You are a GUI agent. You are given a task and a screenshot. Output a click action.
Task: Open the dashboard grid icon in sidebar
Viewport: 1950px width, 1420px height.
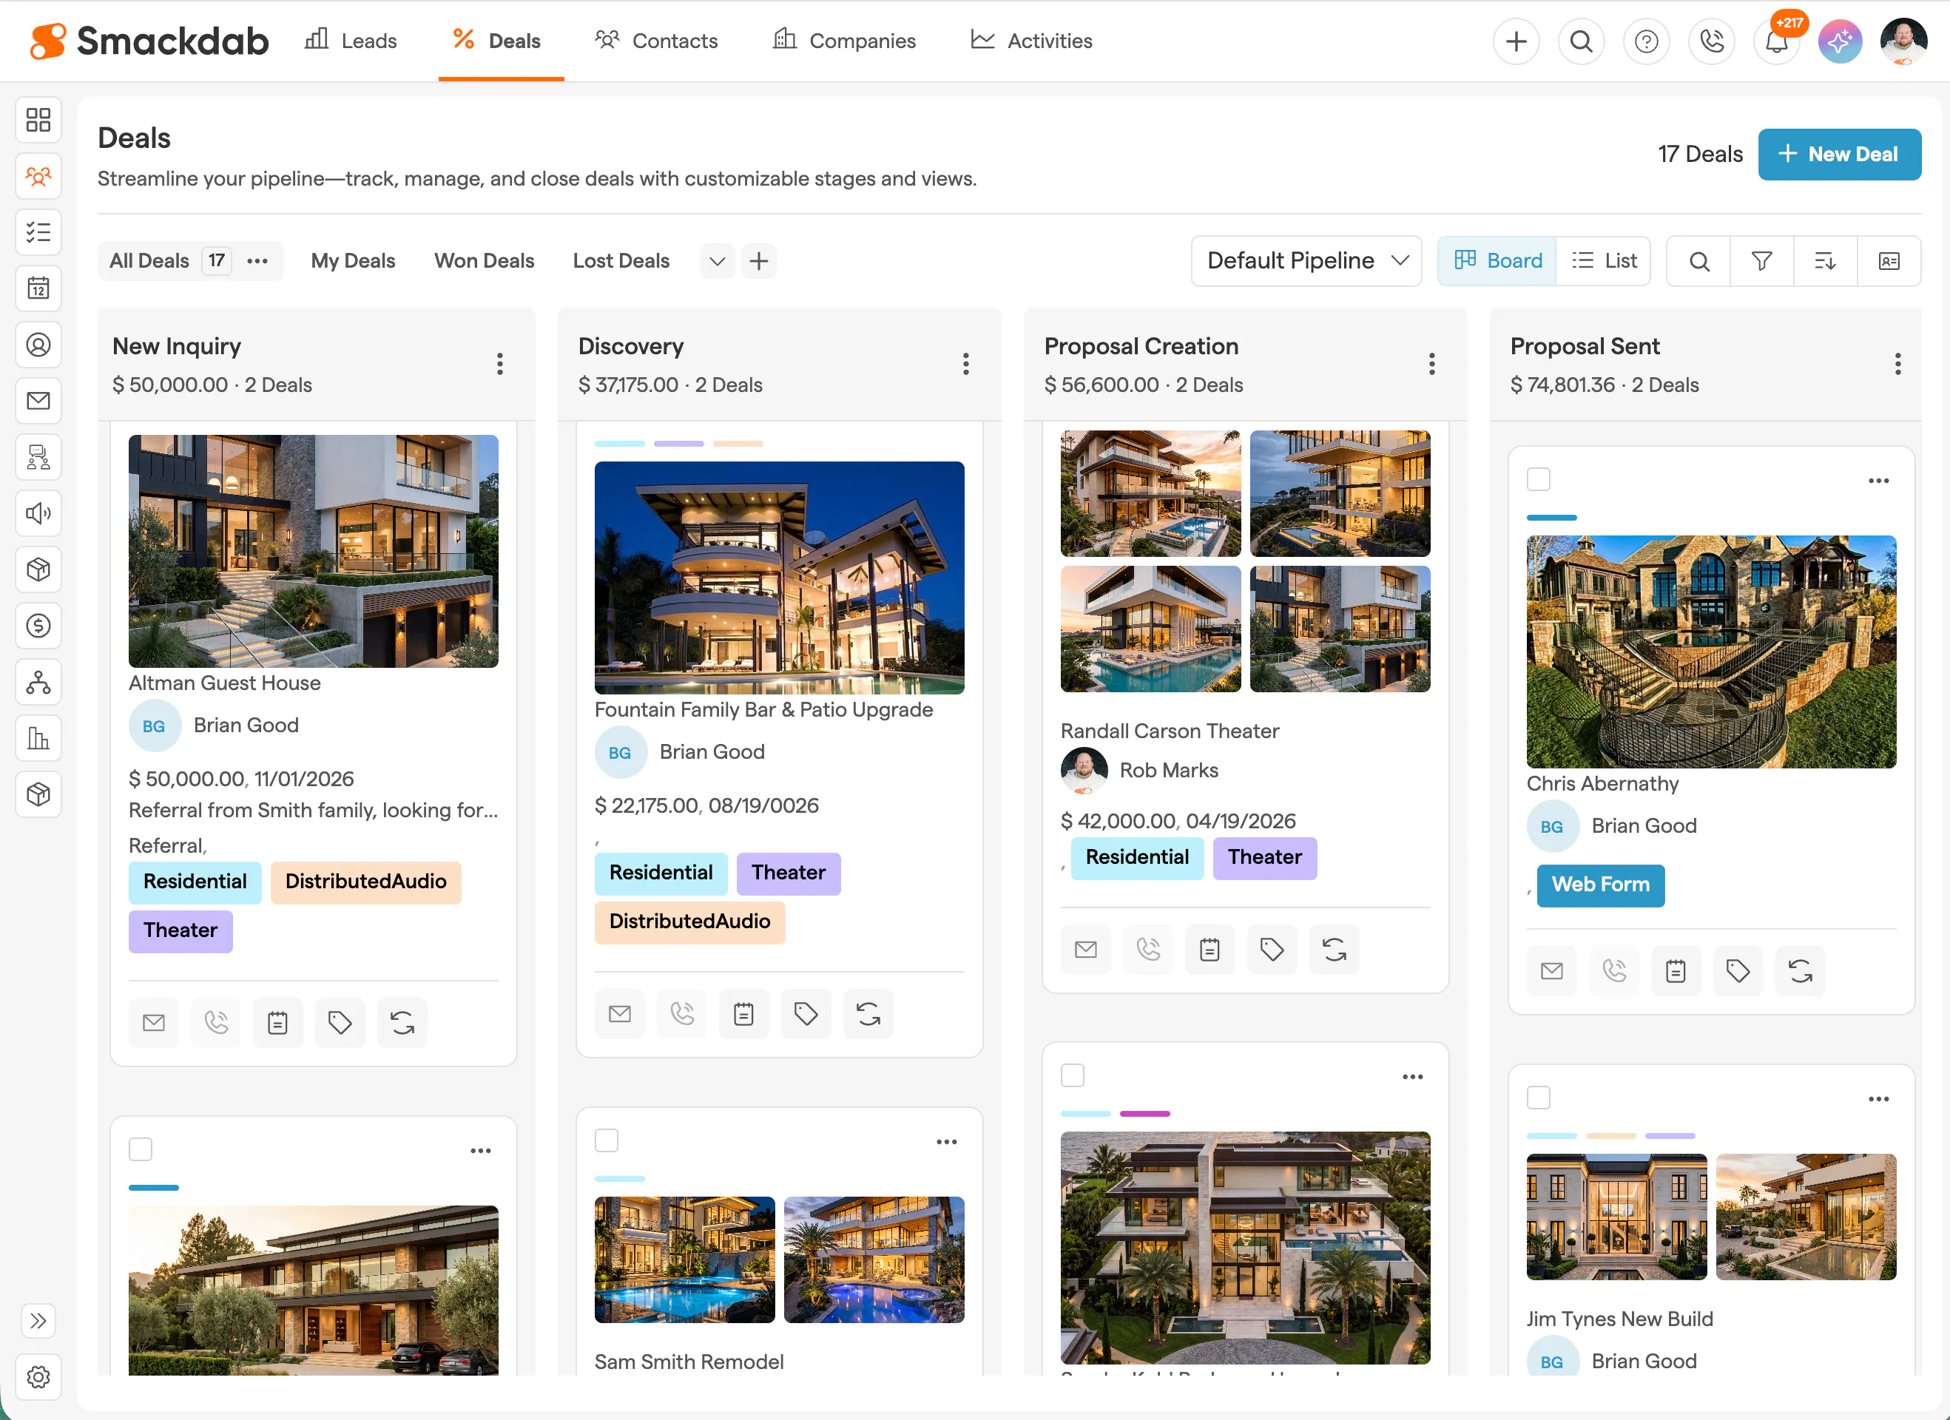point(38,120)
